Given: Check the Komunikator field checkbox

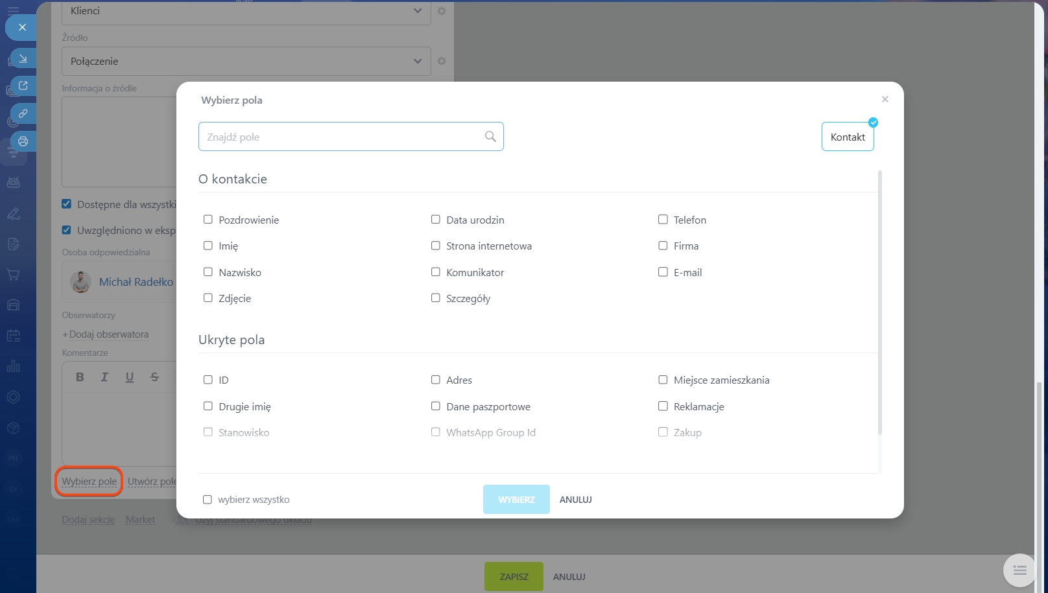Looking at the screenshot, I should tap(436, 272).
